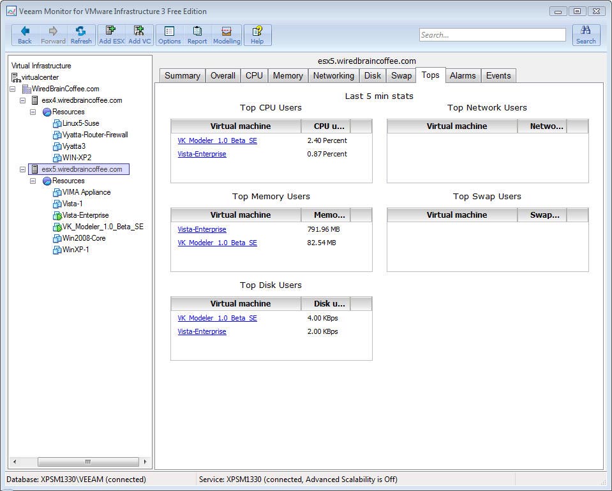Select Win2008-Core in the tree
This screenshot has width=612, height=491.
pos(84,238)
